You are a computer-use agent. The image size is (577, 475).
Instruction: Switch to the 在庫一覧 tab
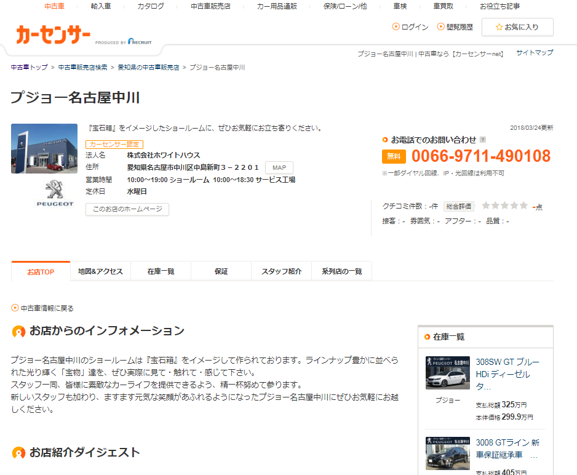[x=161, y=271]
